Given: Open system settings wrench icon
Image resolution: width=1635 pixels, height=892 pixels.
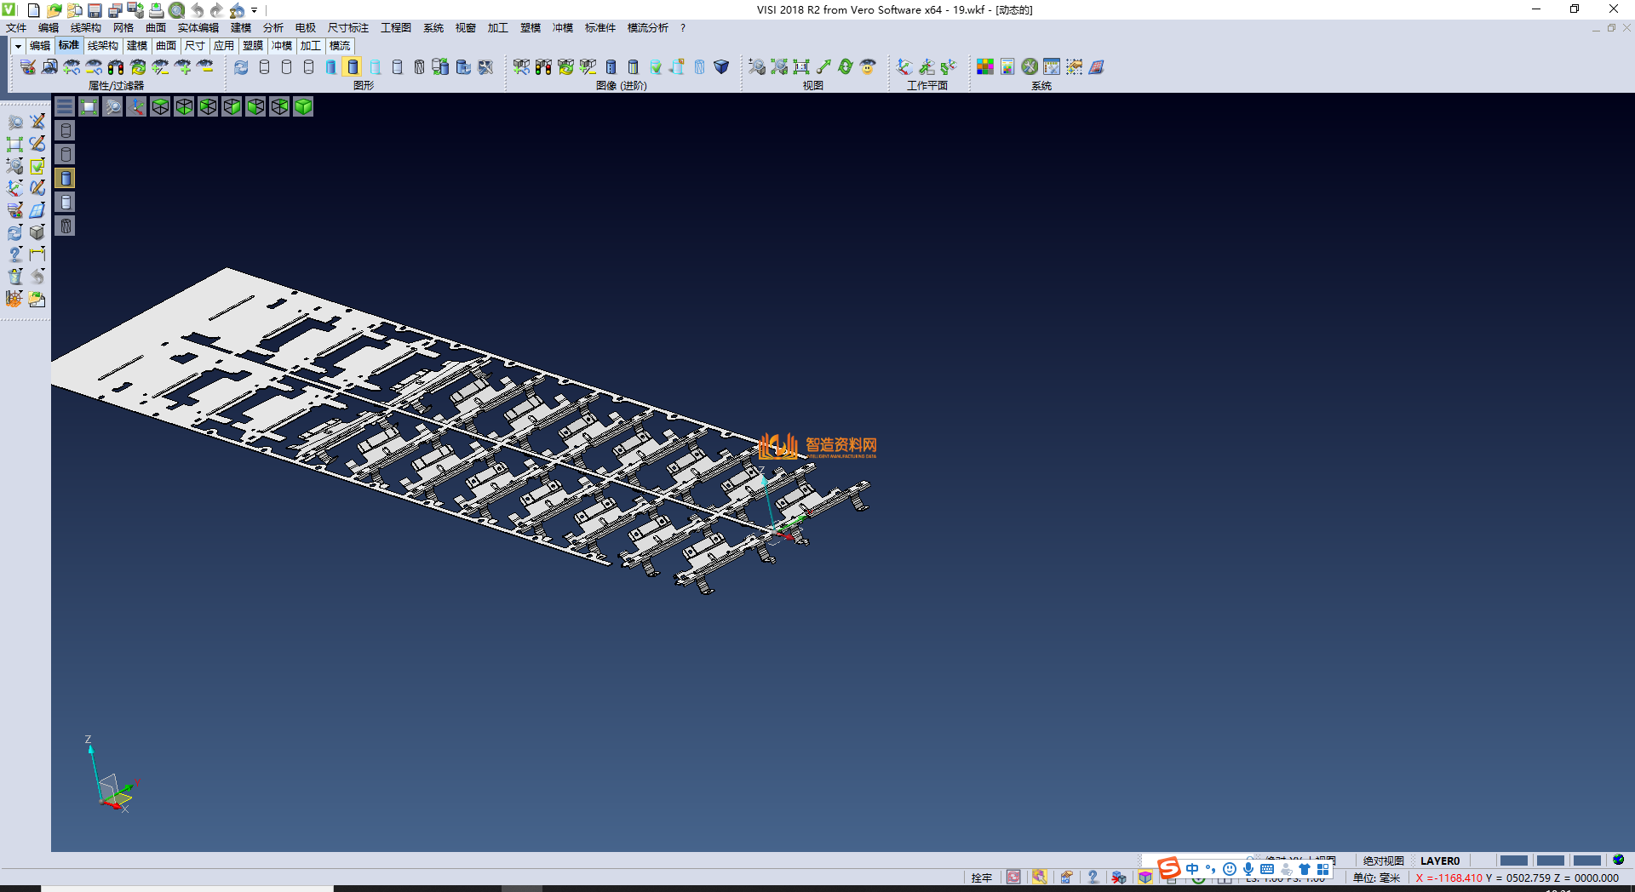Looking at the screenshot, I should pyautogui.click(x=1030, y=66).
